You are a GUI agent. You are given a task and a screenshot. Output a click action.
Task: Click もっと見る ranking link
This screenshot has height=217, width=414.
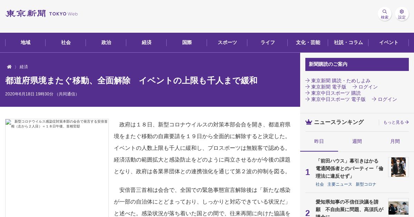point(396,122)
